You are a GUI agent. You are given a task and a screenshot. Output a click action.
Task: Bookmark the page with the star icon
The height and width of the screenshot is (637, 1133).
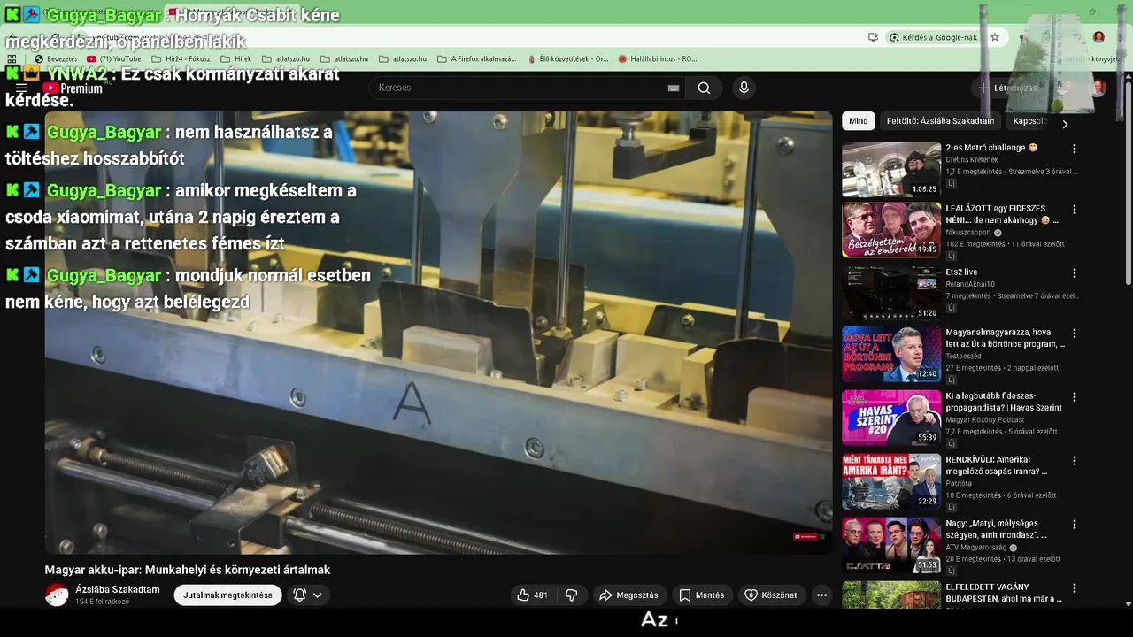point(995,37)
